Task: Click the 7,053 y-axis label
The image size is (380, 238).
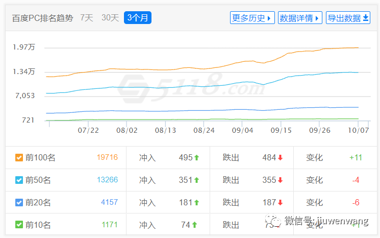Action: click(x=25, y=96)
